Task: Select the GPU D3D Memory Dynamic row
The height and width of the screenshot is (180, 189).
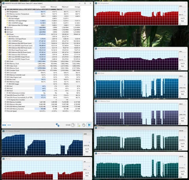Action: [41, 109]
